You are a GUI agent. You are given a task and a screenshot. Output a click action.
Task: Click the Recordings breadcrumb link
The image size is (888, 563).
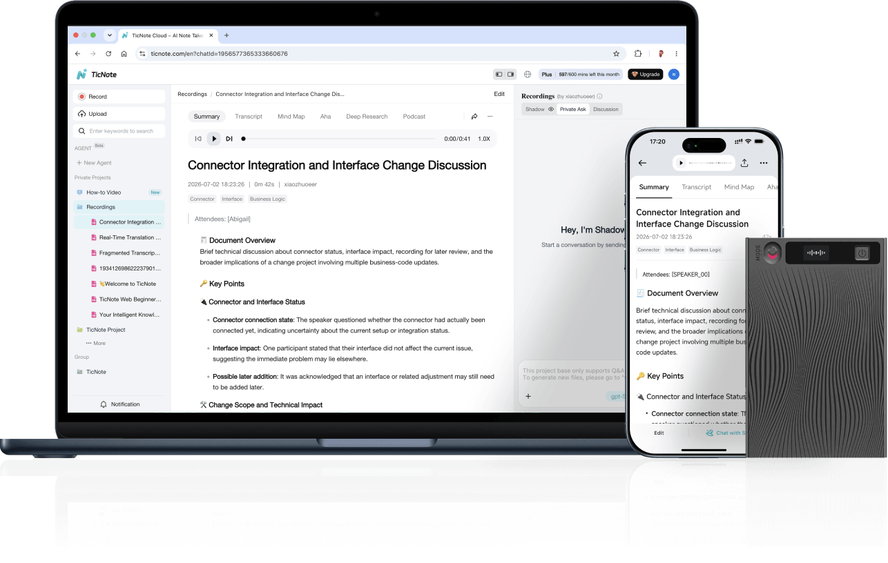pyautogui.click(x=192, y=94)
